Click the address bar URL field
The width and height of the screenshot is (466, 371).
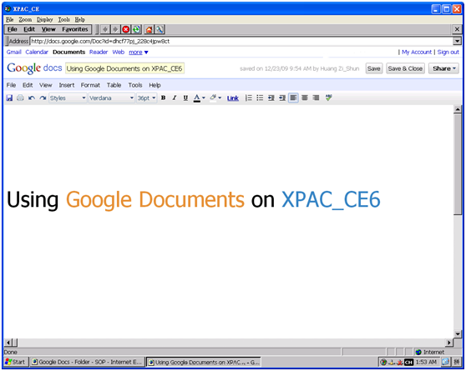pyautogui.click(x=241, y=41)
